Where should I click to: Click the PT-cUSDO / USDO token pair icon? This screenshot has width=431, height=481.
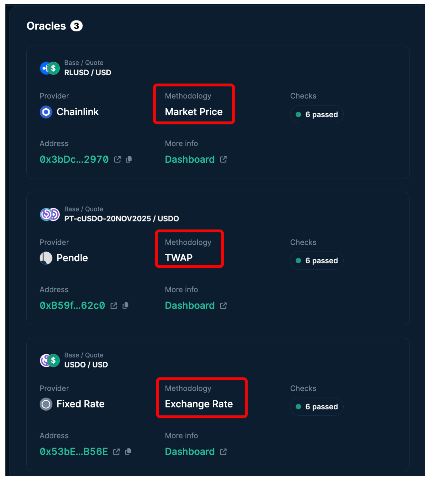click(x=50, y=214)
